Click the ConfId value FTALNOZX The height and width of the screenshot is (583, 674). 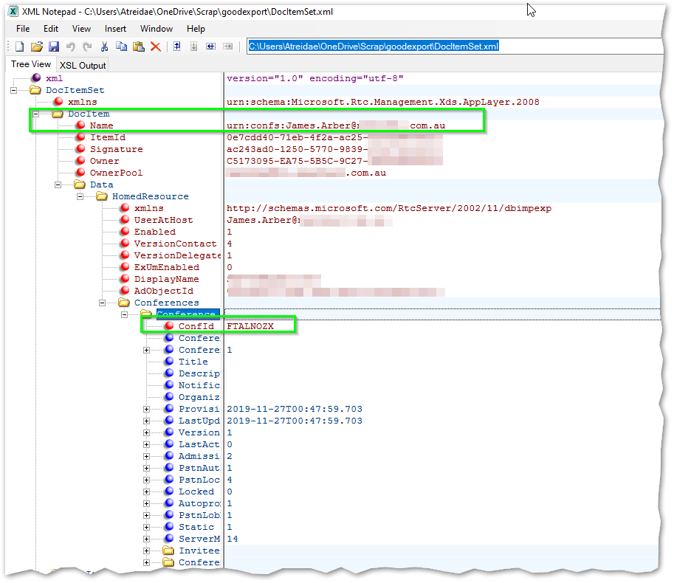(250, 326)
